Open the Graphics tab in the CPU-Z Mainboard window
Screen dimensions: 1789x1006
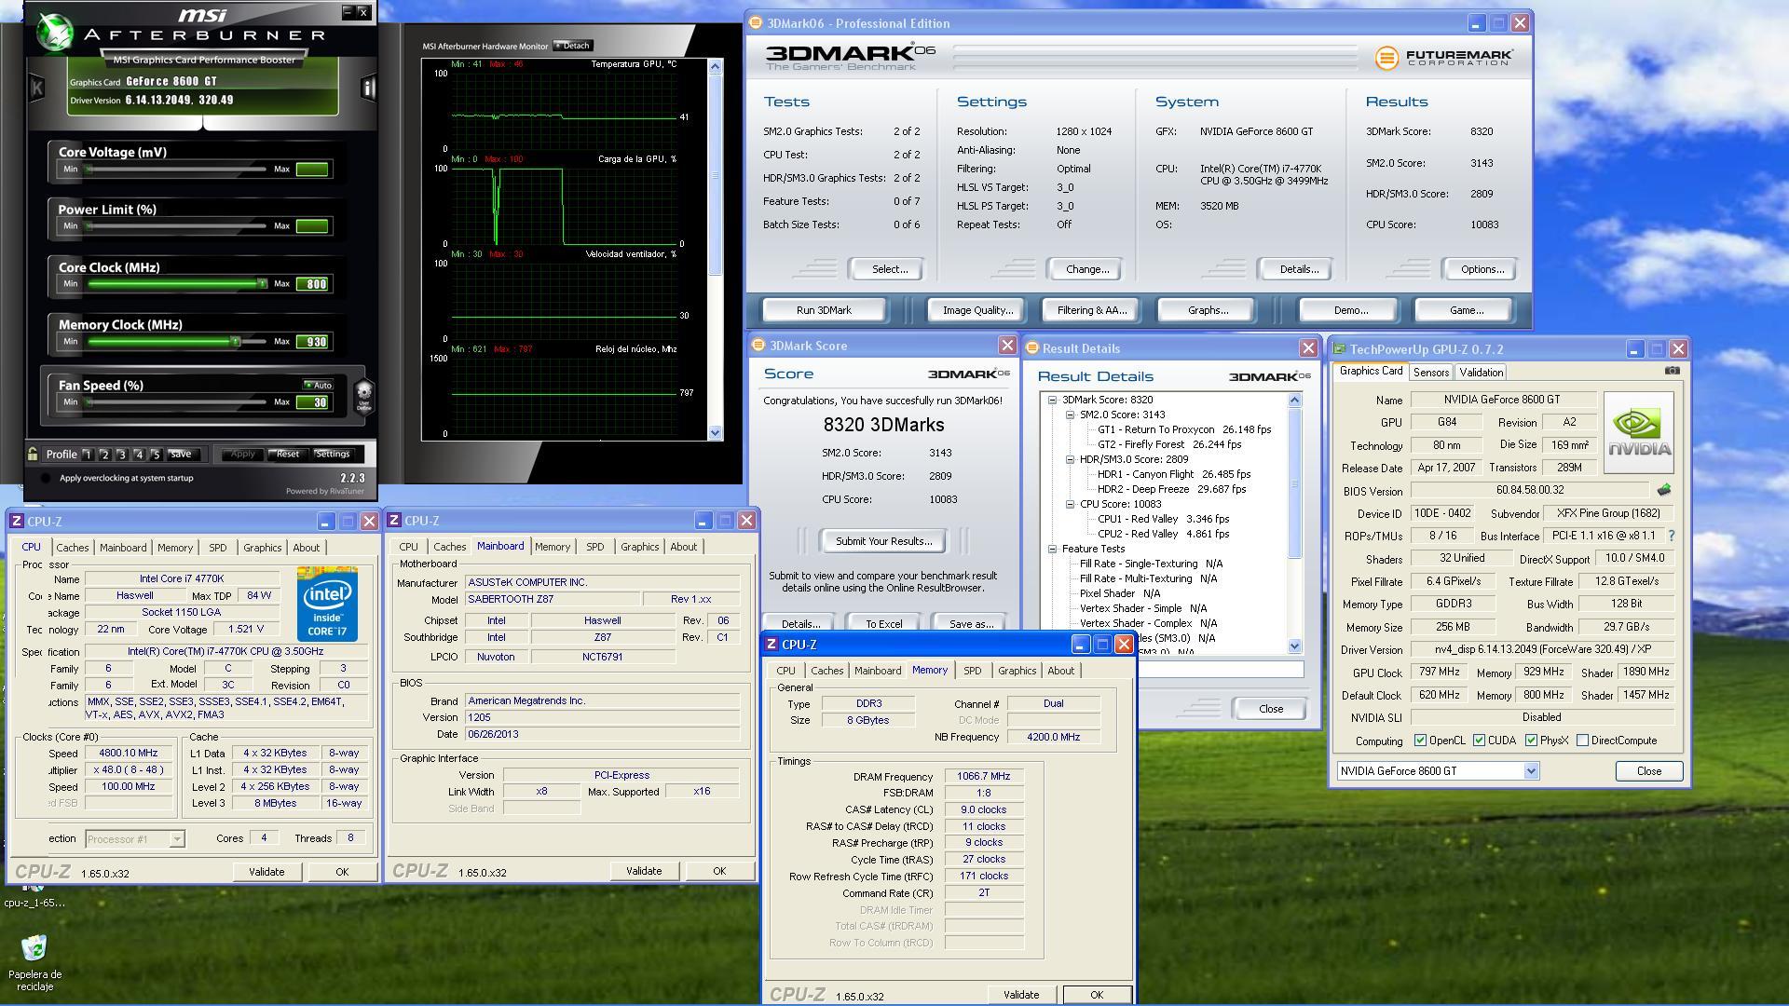pyautogui.click(x=639, y=547)
